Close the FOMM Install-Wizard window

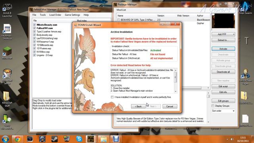tap(175, 24)
